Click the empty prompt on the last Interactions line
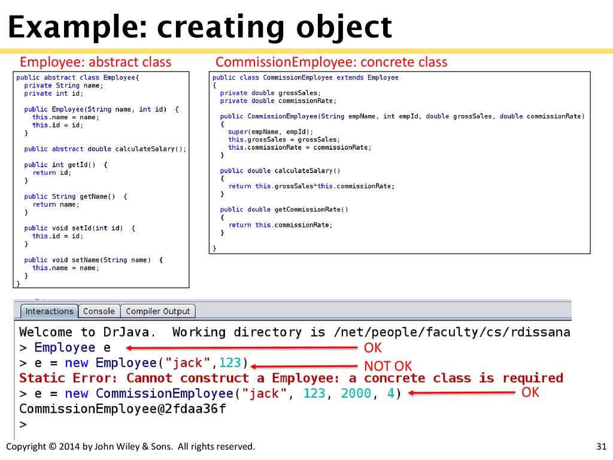 pyautogui.click(x=23, y=425)
